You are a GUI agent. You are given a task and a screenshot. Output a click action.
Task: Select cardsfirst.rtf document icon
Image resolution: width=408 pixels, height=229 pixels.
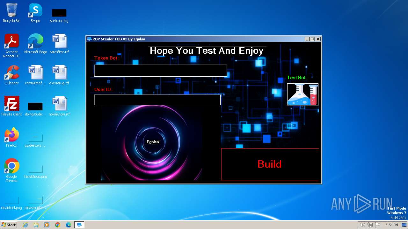coord(59,44)
